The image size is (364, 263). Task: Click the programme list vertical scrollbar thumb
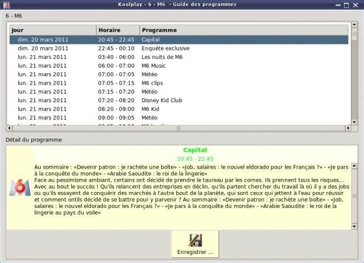coord(354,34)
